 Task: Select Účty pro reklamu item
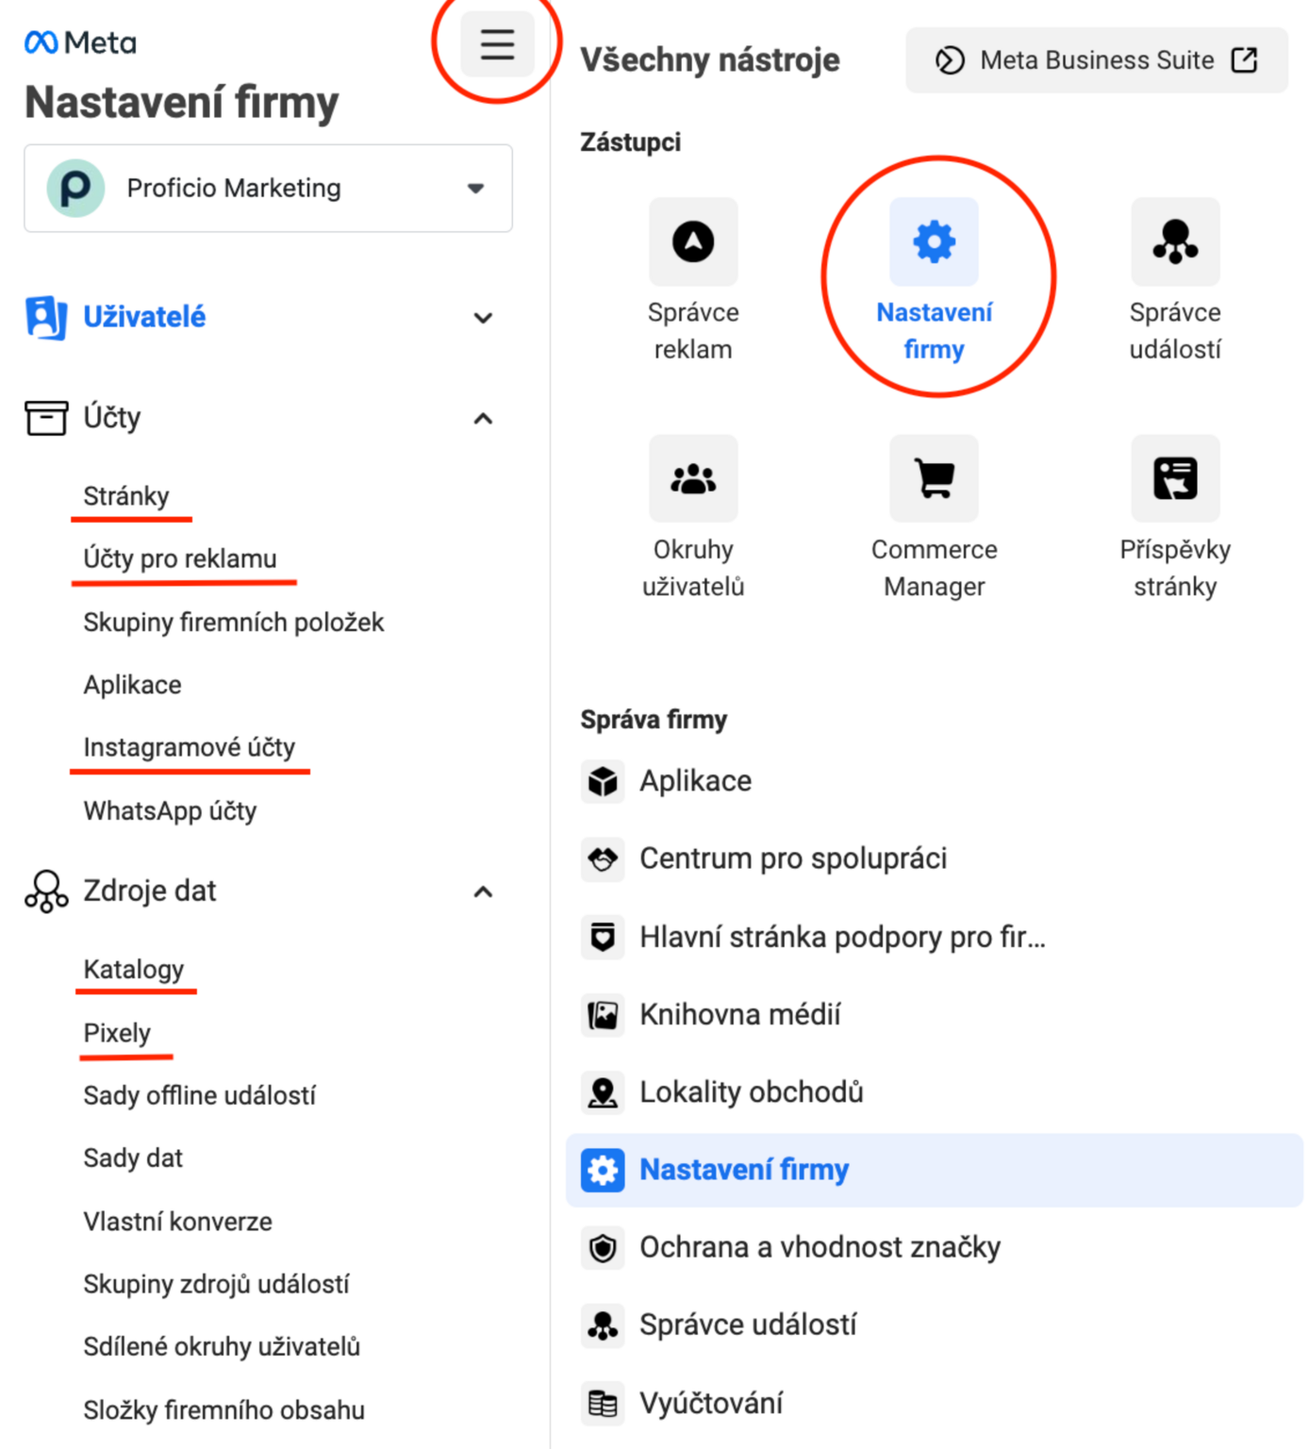180,558
